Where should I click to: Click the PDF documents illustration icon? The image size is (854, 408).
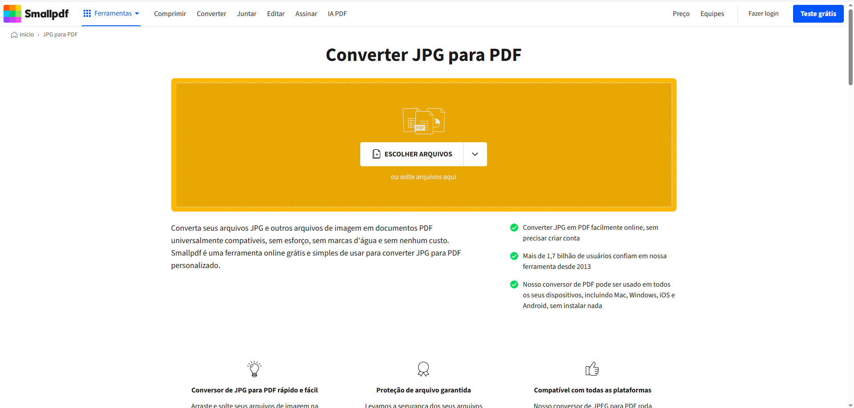(x=423, y=121)
